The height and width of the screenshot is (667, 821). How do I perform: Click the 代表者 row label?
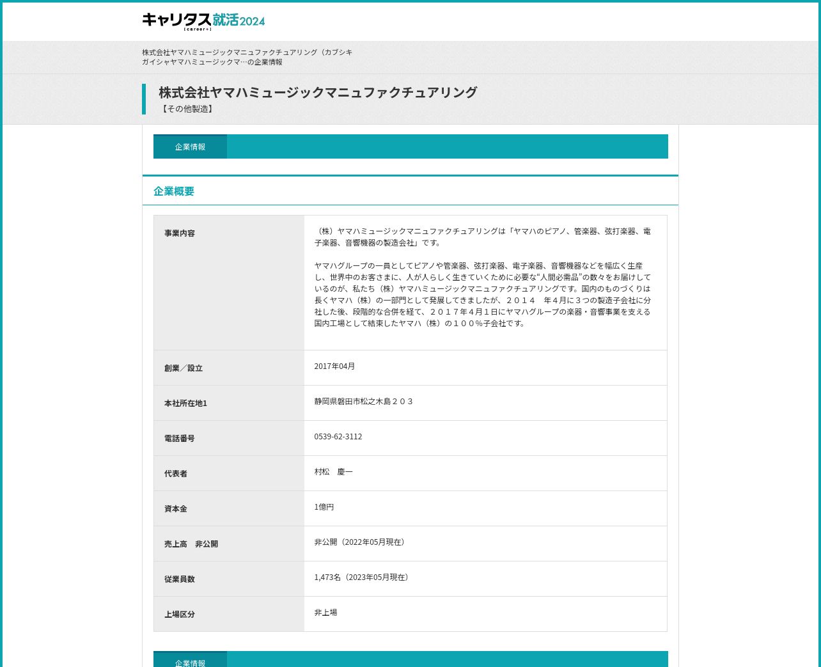tap(176, 474)
